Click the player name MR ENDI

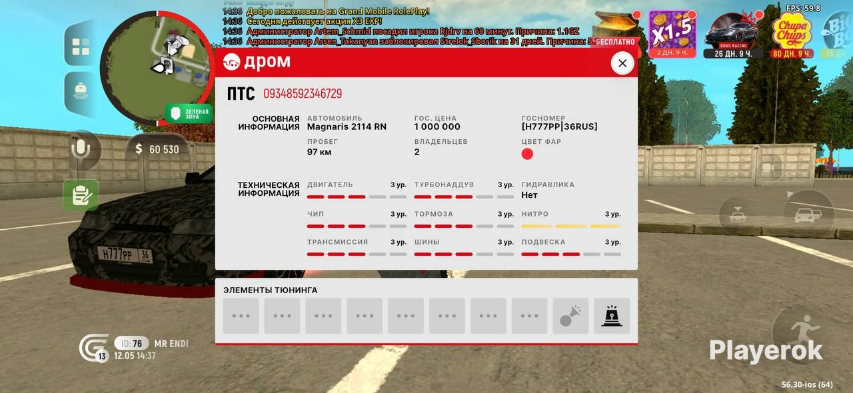pos(171,344)
